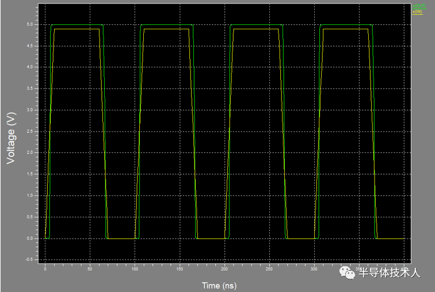Screen dimensions: 435x292
Task: Select the v(OUT) trace in the legend
Action: 419,6
